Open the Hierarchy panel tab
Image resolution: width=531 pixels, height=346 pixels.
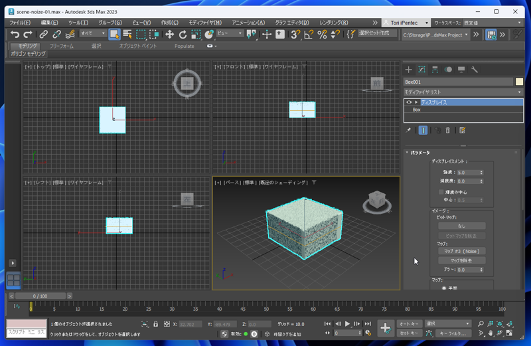click(x=435, y=70)
